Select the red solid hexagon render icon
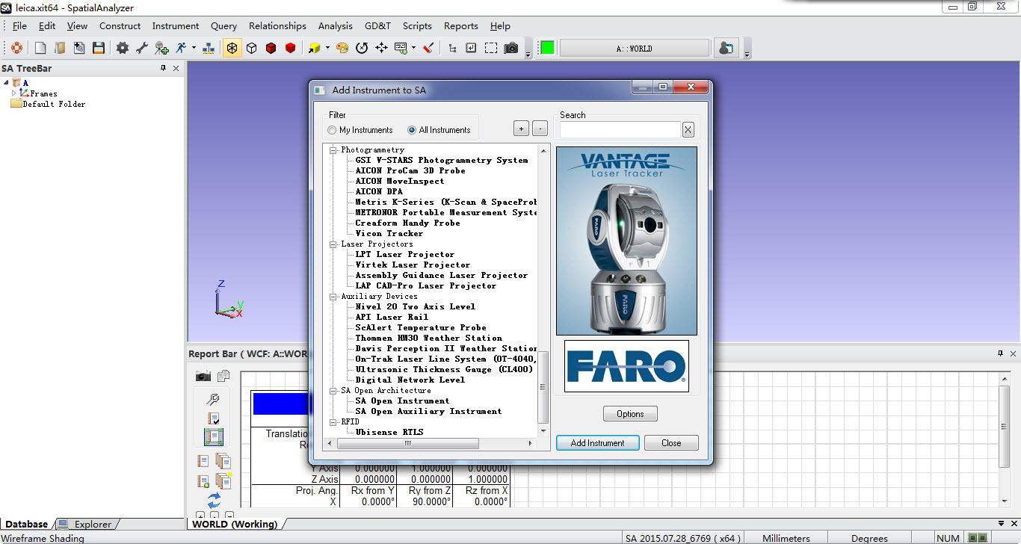The image size is (1021, 544). [x=290, y=48]
